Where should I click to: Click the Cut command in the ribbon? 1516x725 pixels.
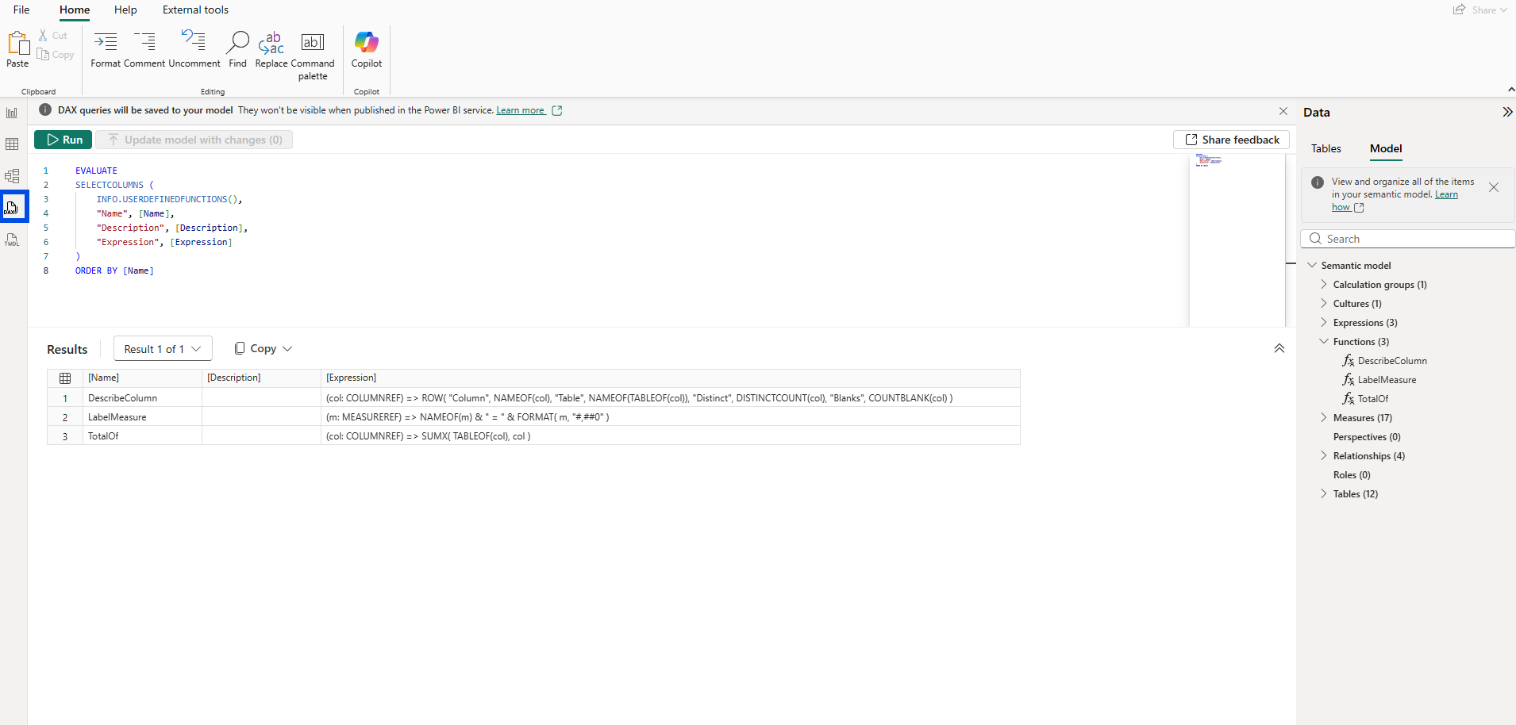pos(53,36)
